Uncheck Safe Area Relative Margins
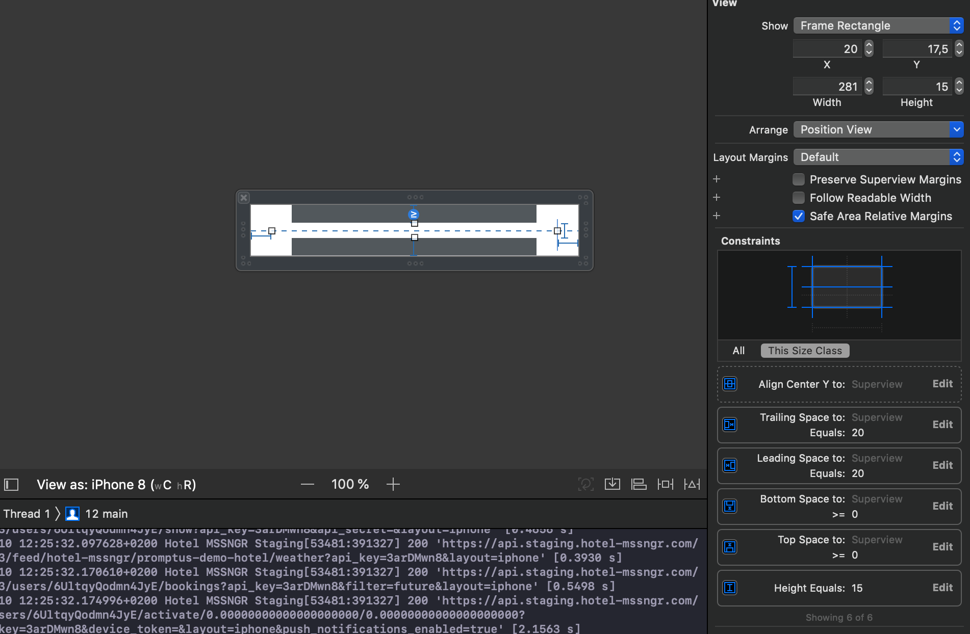The image size is (970, 634). pyautogui.click(x=799, y=216)
